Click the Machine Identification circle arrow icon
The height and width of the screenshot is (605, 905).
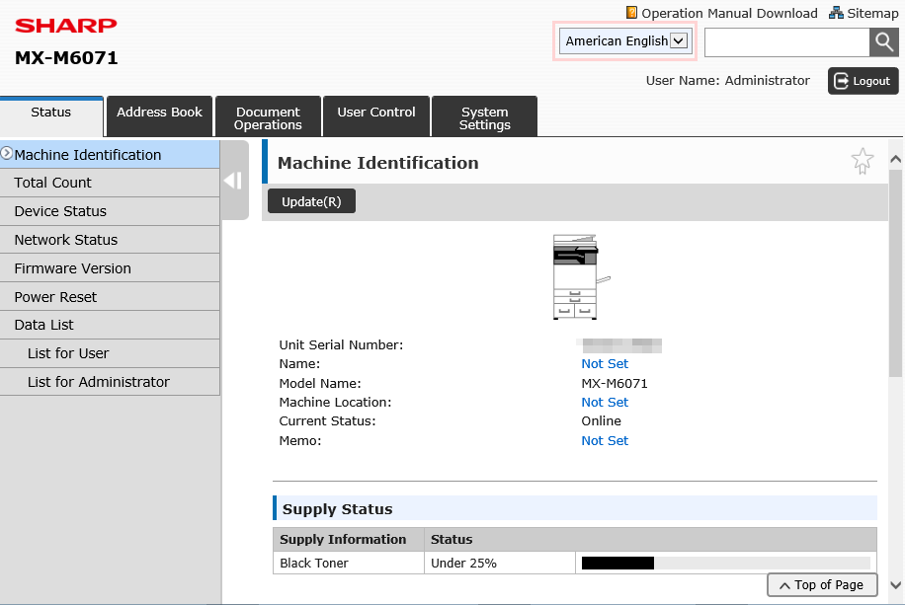click(x=6, y=153)
